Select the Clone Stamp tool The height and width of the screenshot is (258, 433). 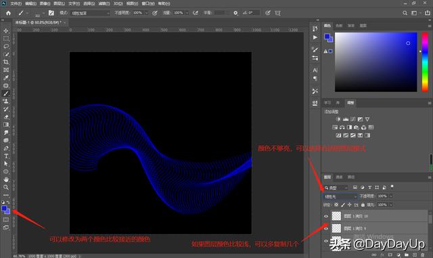point(6,101)
